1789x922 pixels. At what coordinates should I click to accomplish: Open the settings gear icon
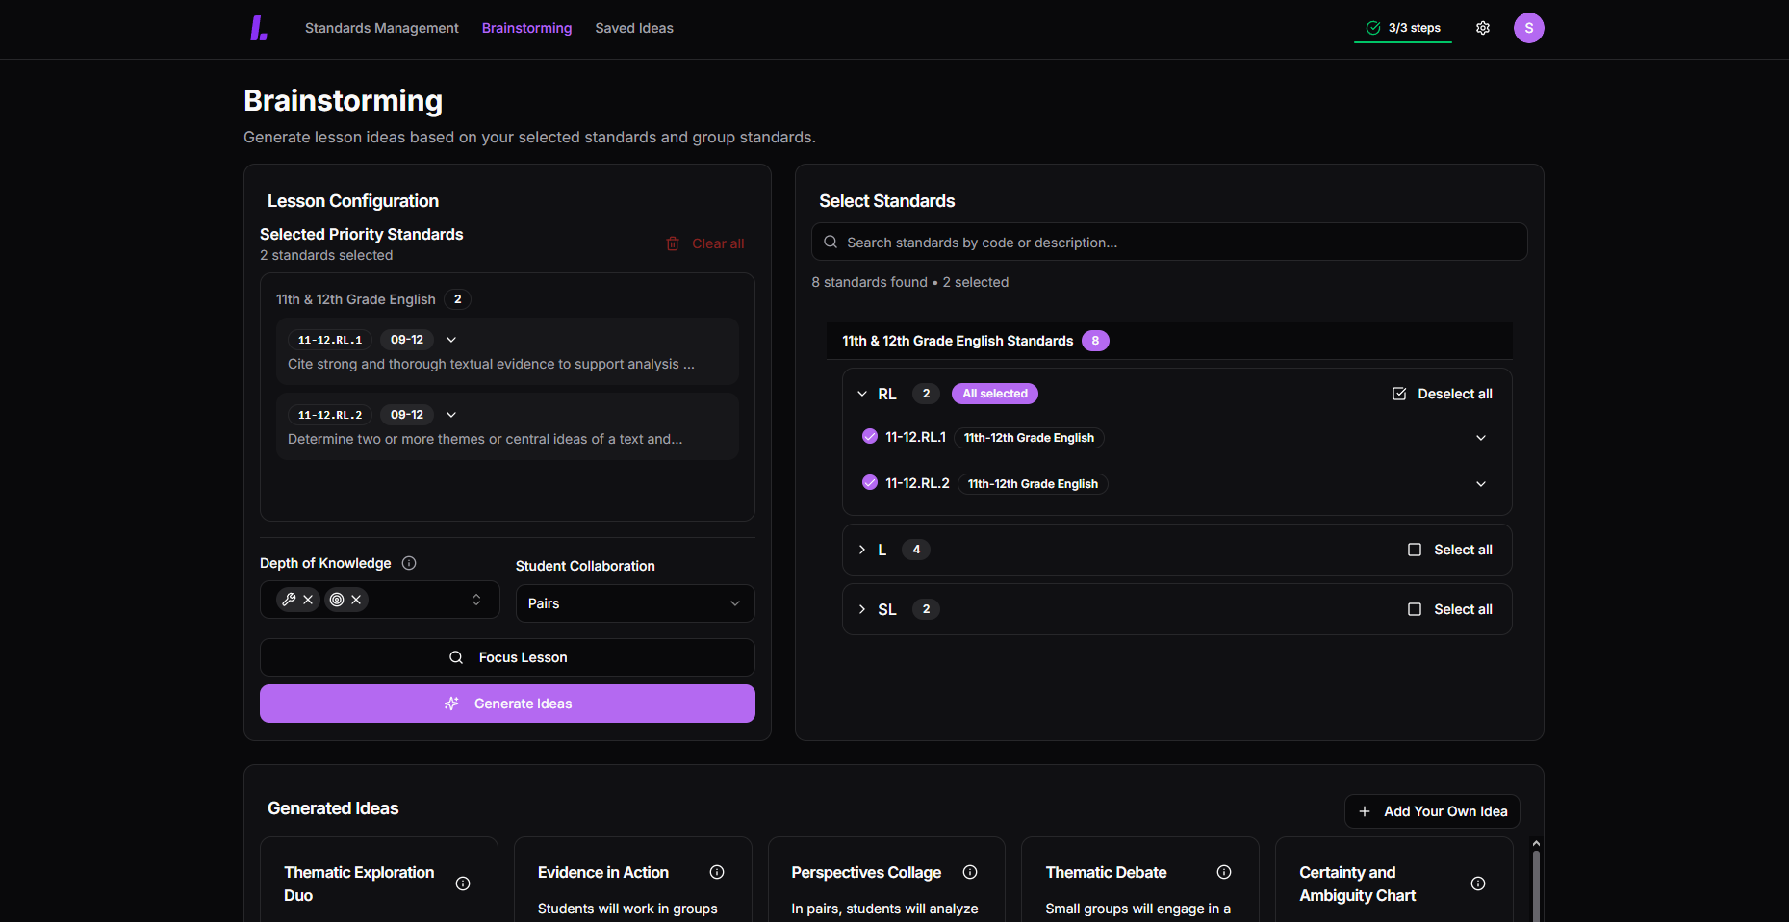coord(1482,28)
